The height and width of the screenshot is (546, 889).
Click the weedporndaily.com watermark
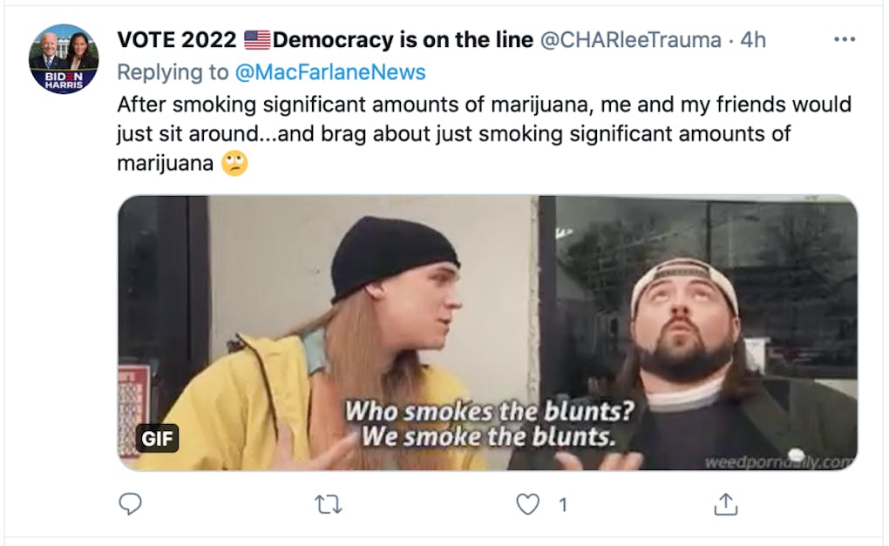click(779, 462)
